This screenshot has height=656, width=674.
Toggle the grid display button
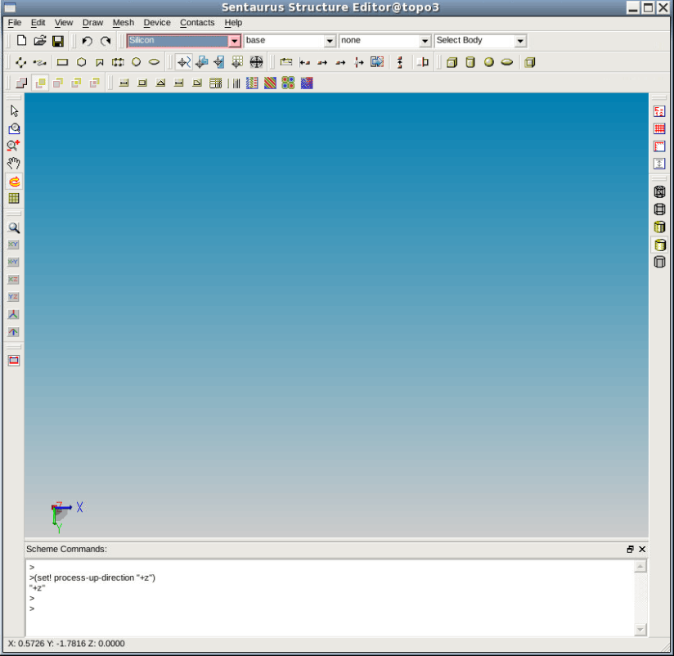[x=14, y=199]
